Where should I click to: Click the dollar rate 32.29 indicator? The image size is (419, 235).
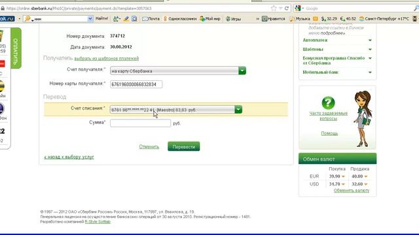pos(329,19)
